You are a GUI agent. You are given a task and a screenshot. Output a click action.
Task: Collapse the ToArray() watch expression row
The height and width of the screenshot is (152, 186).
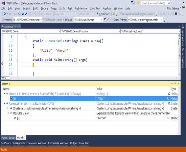tap(4, 94)
